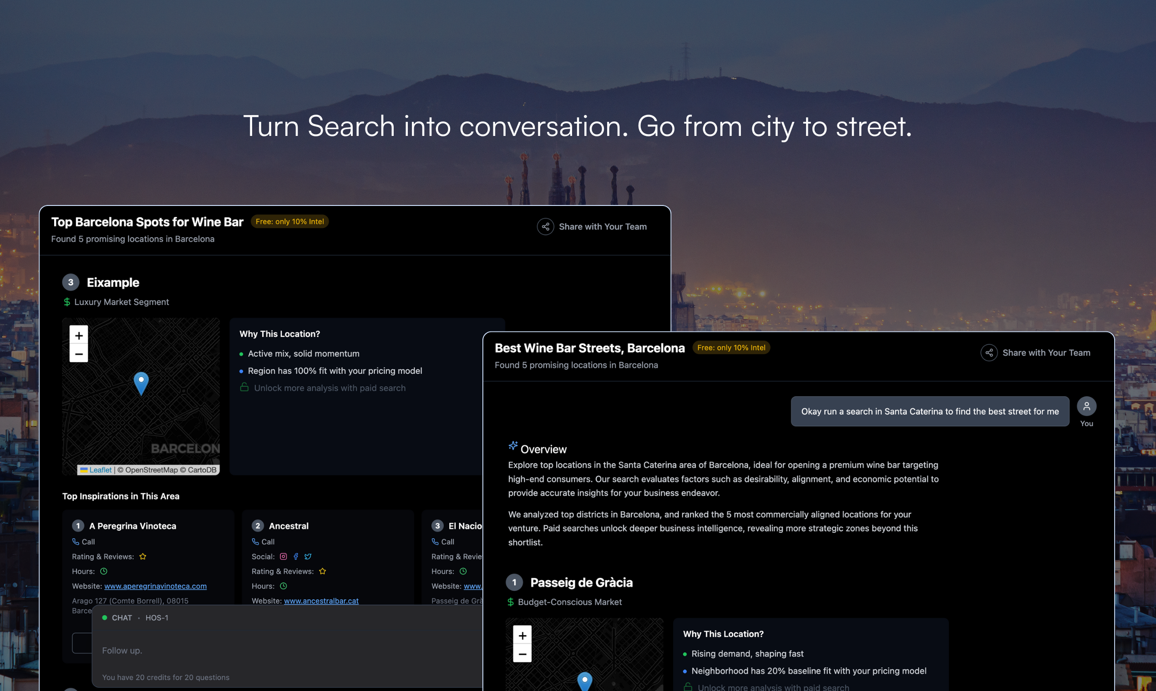Visit www.ancestralbar.cat website
This screenshot has width=1156, height=691.
tap(322, 601)
